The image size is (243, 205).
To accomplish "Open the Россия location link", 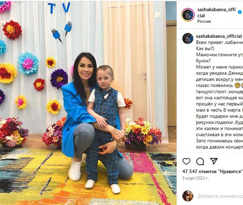I will coord(204,22).
